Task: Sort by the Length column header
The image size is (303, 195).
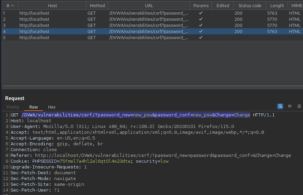Action: click(x=277, y=6)
